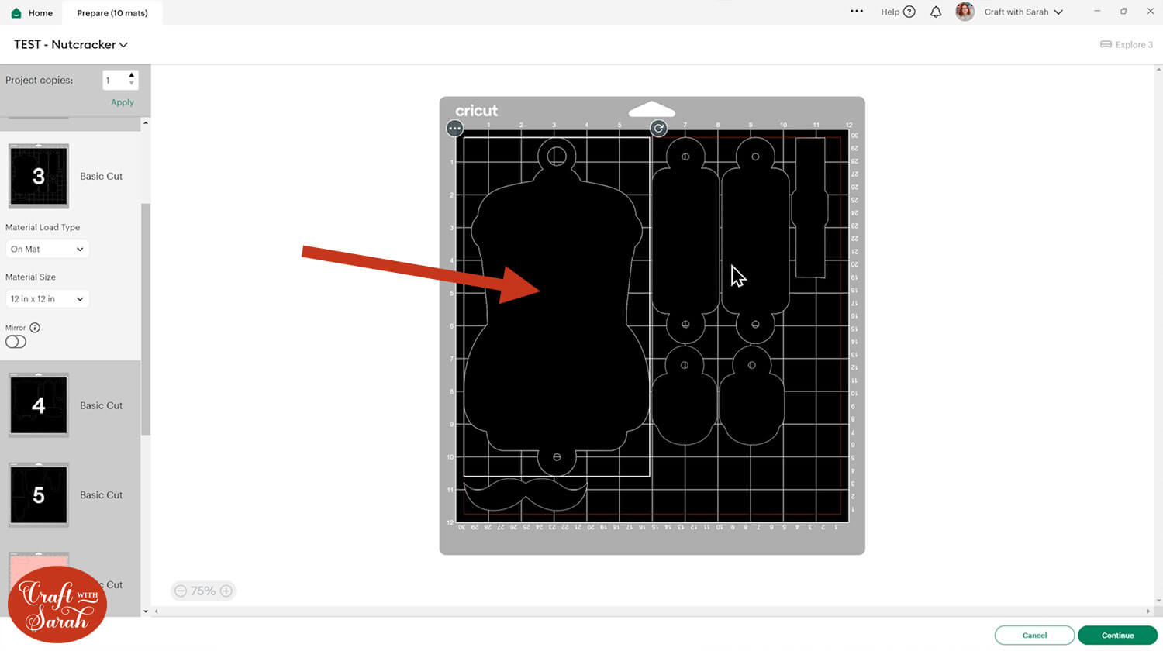Click the mat list vertical scrollbar
Screen dimensions: 1163x651
[146, 318]
